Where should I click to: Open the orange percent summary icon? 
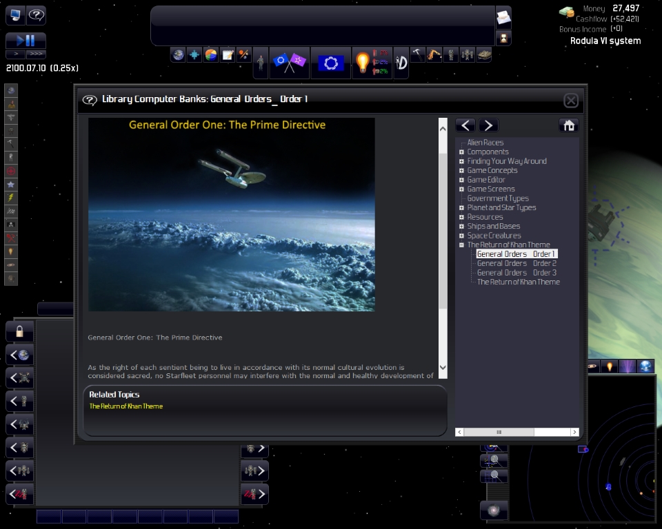coord(243,55)
